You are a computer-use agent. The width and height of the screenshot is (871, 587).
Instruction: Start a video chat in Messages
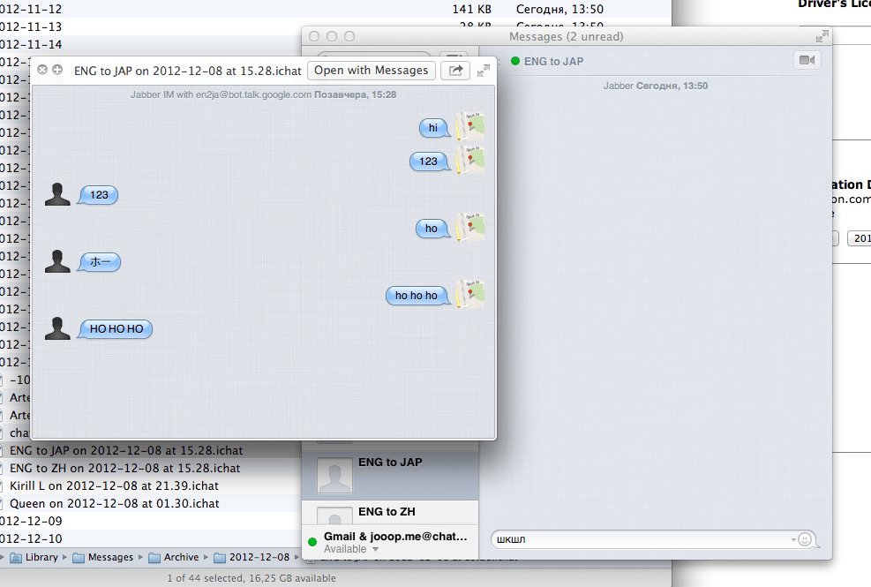tap(807, 60)
